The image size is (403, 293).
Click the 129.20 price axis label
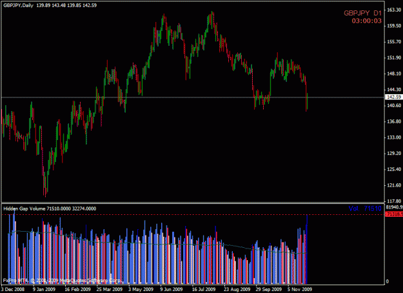pyautogui.click(x=394, y=154)
